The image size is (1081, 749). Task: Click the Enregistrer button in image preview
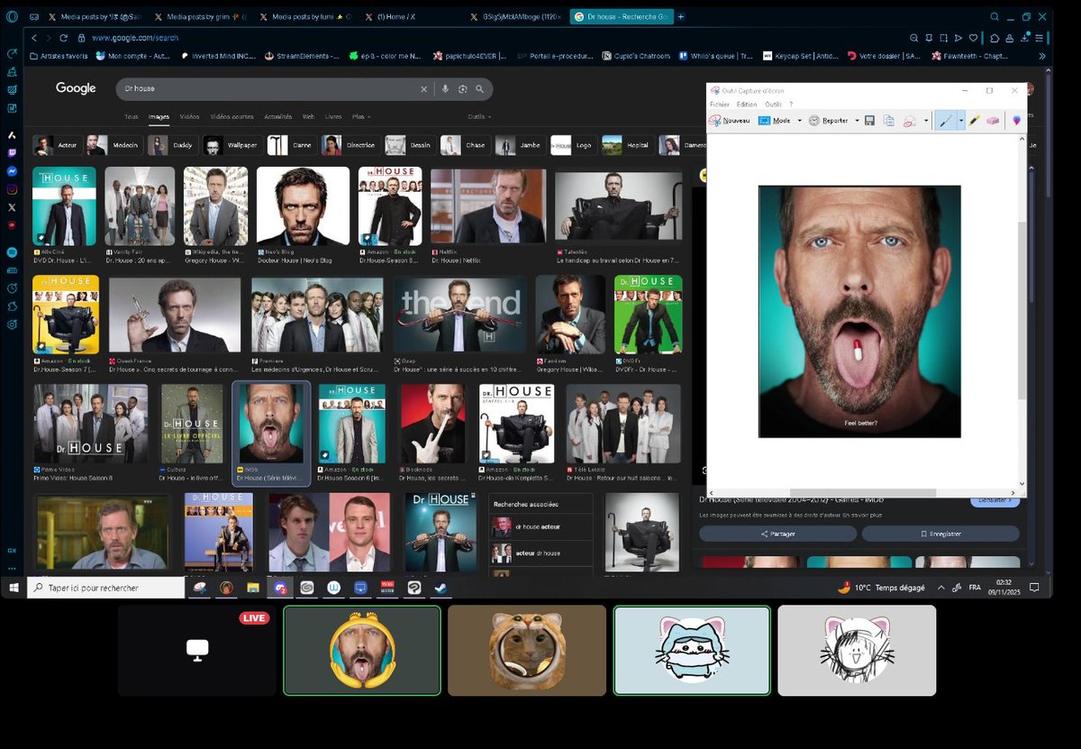tap(940, 534)
